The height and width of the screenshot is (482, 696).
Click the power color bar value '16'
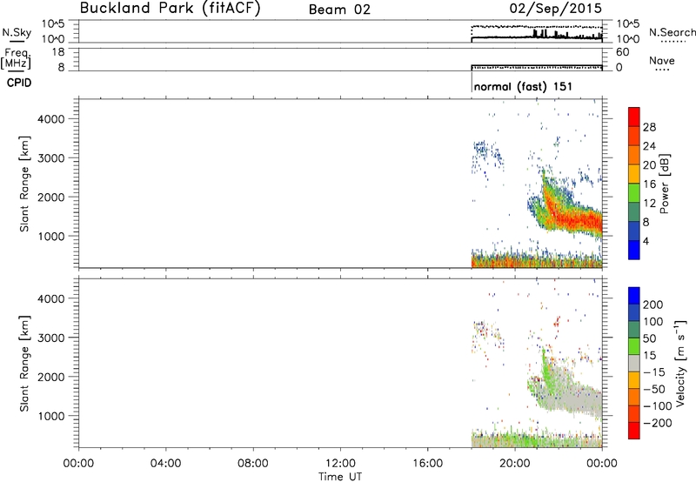pyautogui.click(x=649, y=184)
